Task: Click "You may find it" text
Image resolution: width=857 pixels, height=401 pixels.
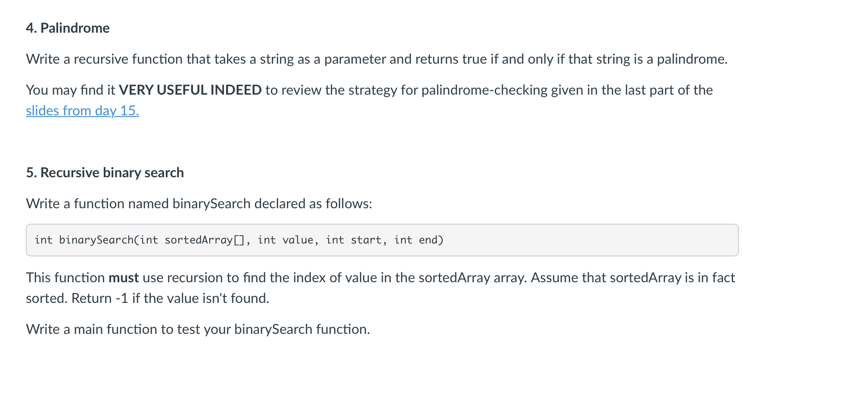Action: [71, 90]
